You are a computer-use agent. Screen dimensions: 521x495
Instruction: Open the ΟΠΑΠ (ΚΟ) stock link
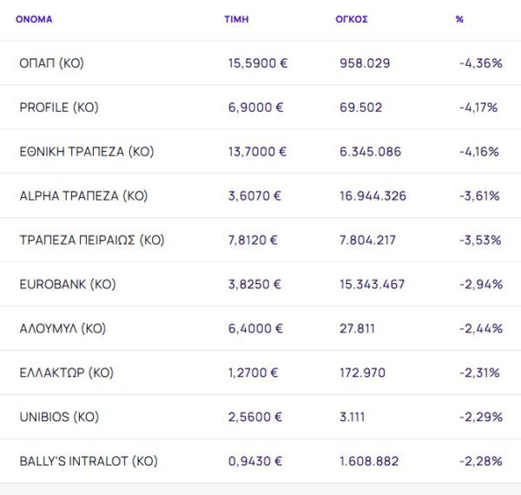pos(51,63)
